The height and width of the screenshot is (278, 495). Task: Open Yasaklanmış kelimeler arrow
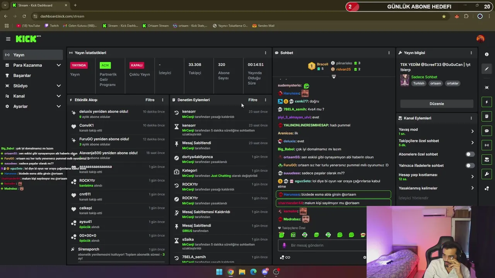coord(472,188)
